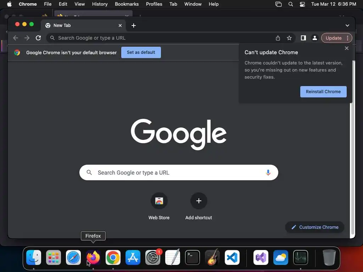Open a new tab with plus

pos(134,25)
